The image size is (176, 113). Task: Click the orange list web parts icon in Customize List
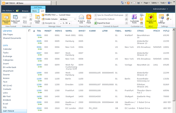(141, 19)
